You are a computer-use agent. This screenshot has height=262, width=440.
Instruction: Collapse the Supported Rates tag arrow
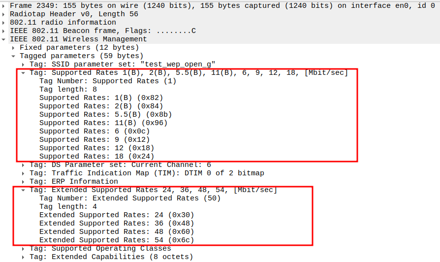tap(24, 72)
